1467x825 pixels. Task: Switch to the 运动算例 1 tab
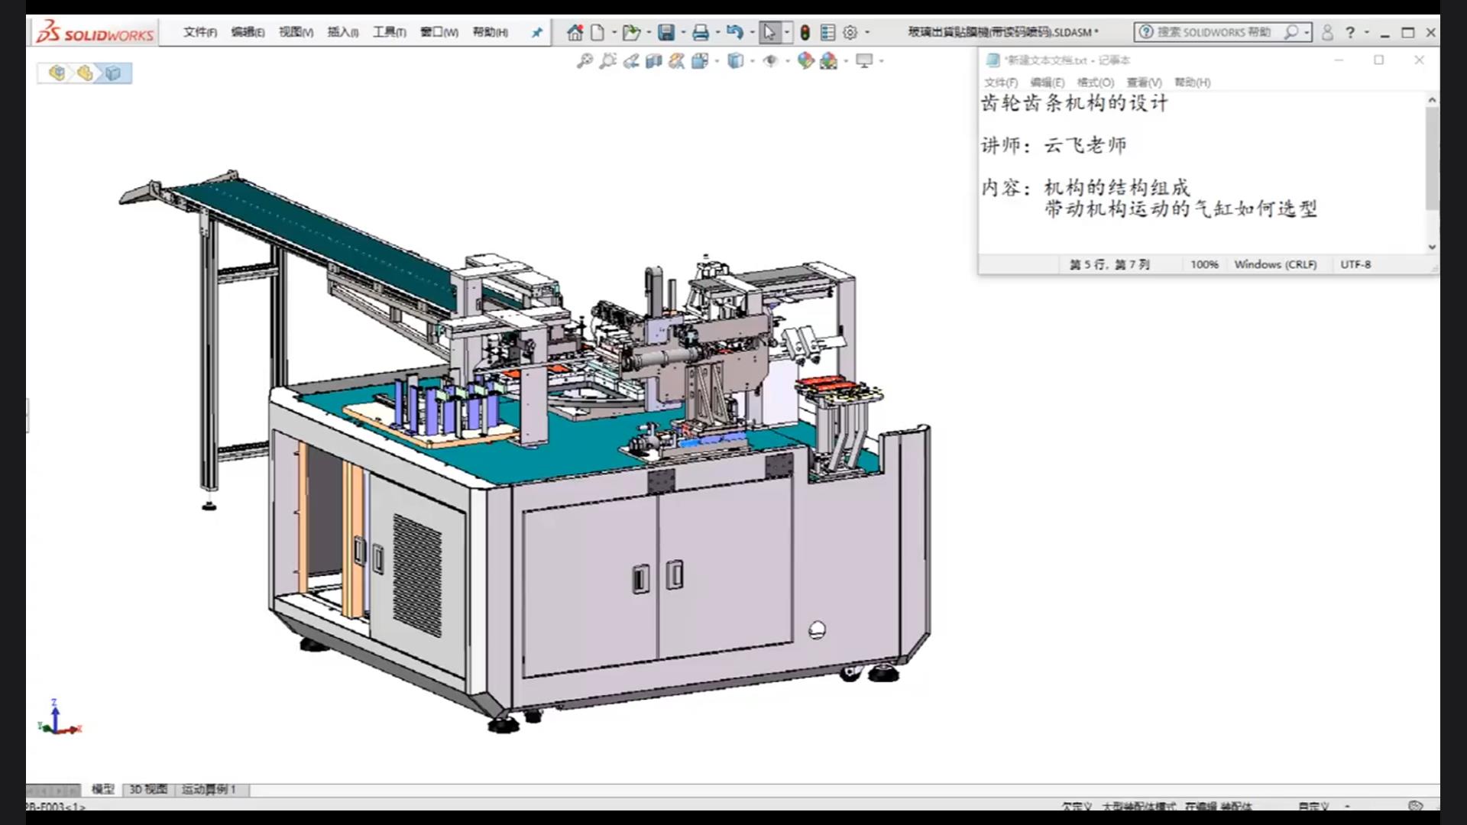[x=209, y=789]
